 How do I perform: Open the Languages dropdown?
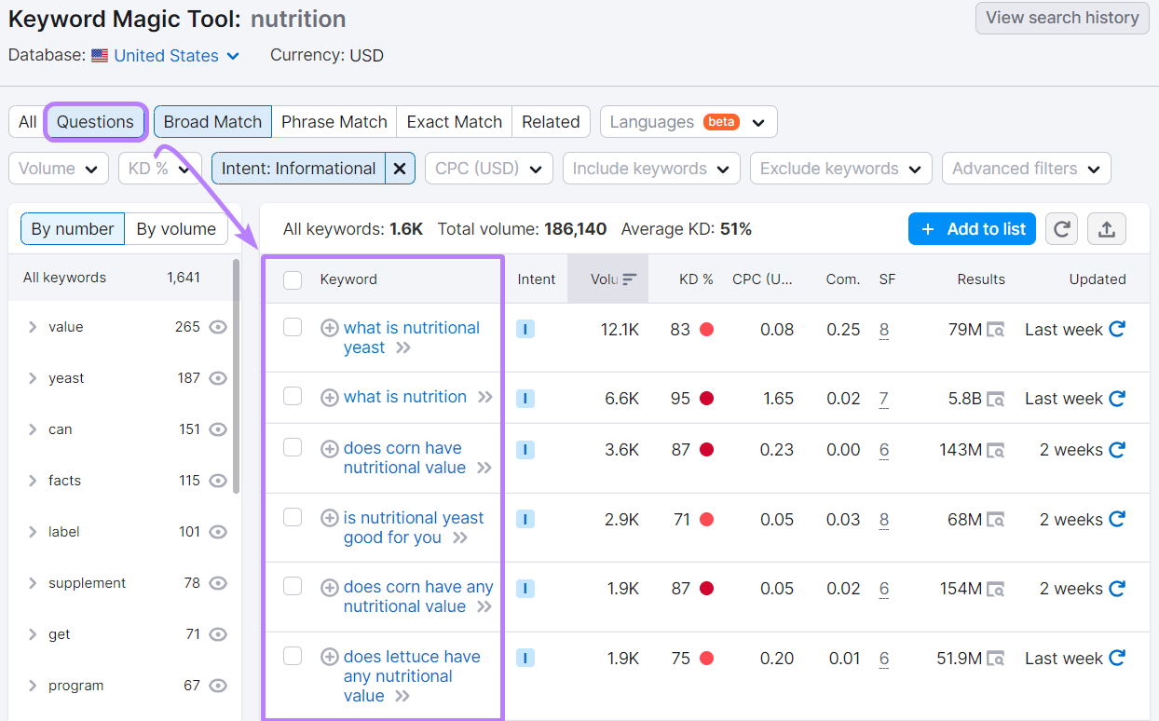point(689,121)
